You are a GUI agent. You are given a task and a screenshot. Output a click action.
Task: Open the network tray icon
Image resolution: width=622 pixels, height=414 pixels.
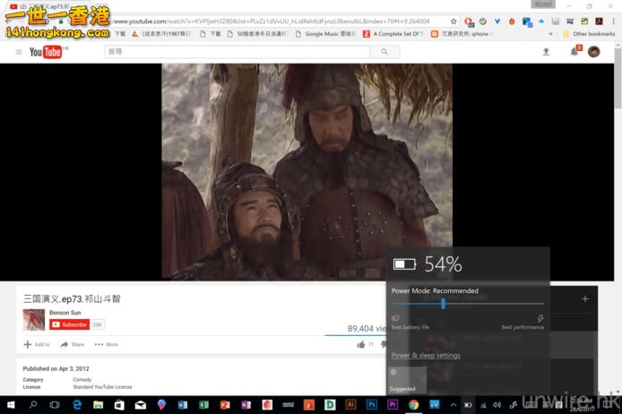click(x=483, y=405)
